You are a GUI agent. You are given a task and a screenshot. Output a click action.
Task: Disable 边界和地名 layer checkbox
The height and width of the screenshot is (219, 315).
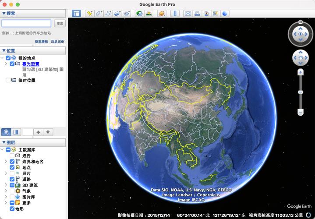click(x=12, y=161)
